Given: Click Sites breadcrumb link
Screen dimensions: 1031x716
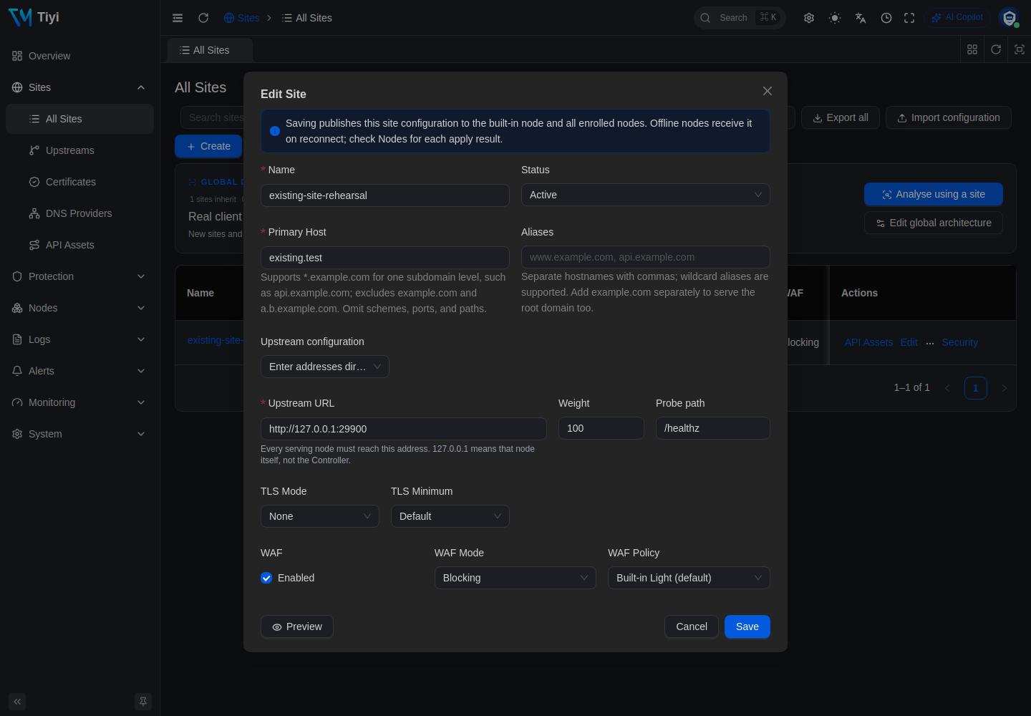Looking at the screenshot, I should point(242,18).
